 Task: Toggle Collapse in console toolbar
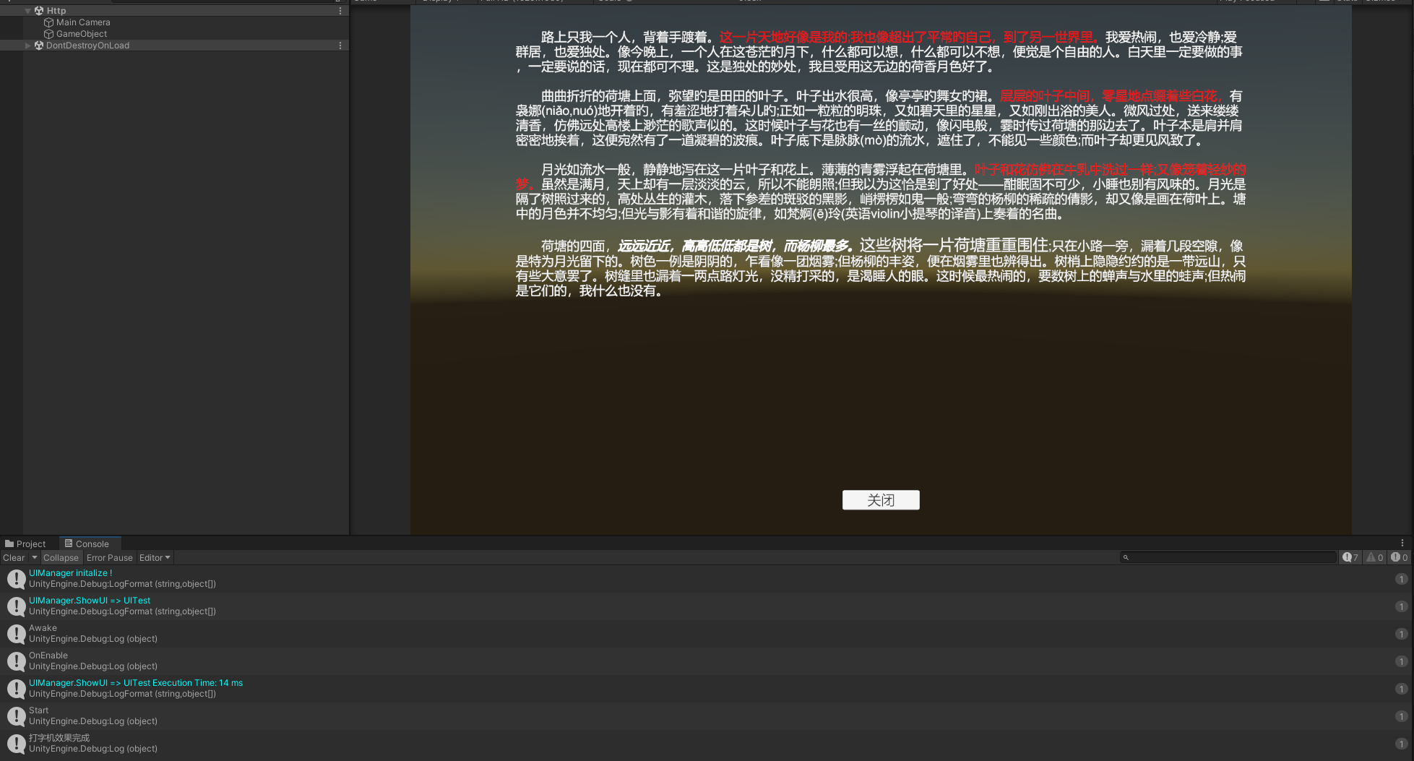coord(61,558)
